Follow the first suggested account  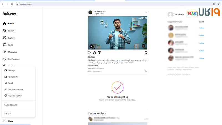[201, 28]
